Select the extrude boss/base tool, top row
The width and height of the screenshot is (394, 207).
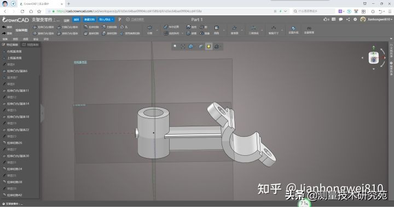tap(43, 27)
